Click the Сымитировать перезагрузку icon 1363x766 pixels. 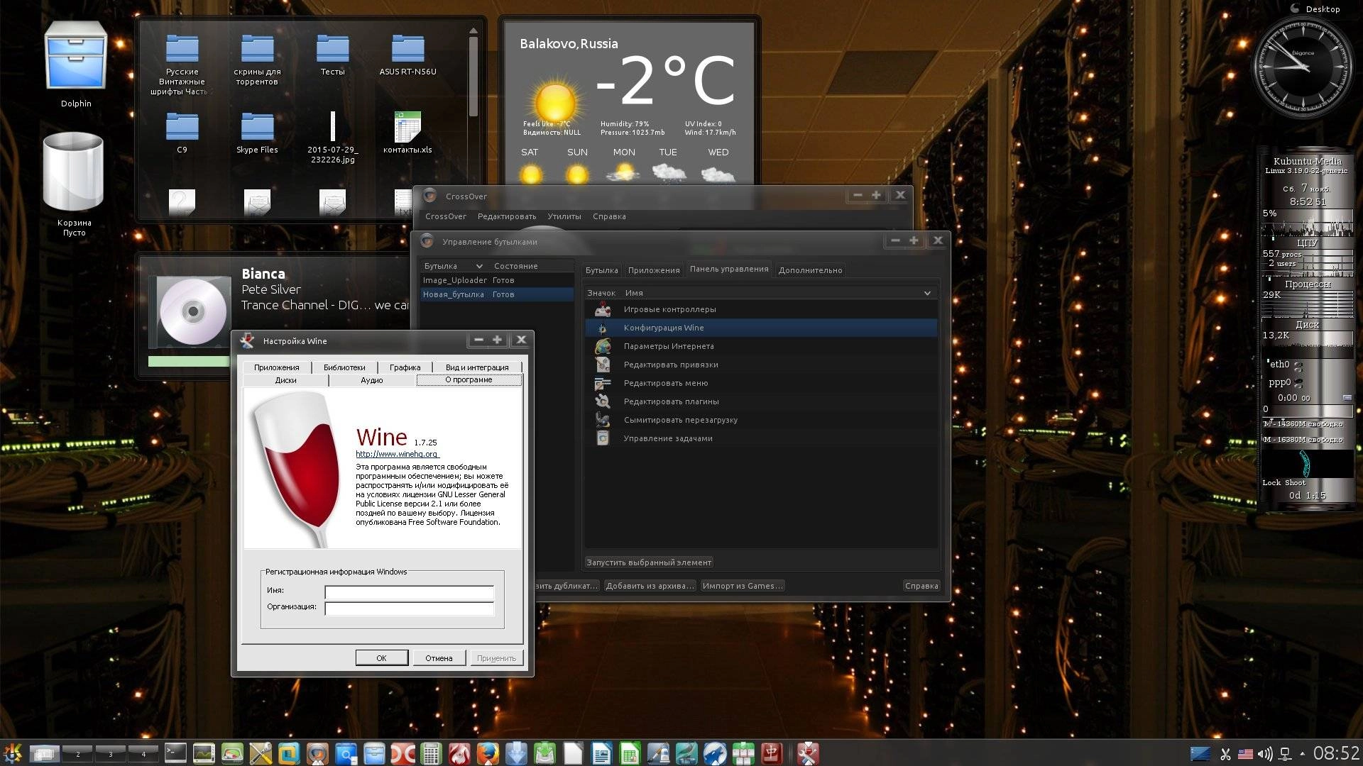click(x=603, y=420)
